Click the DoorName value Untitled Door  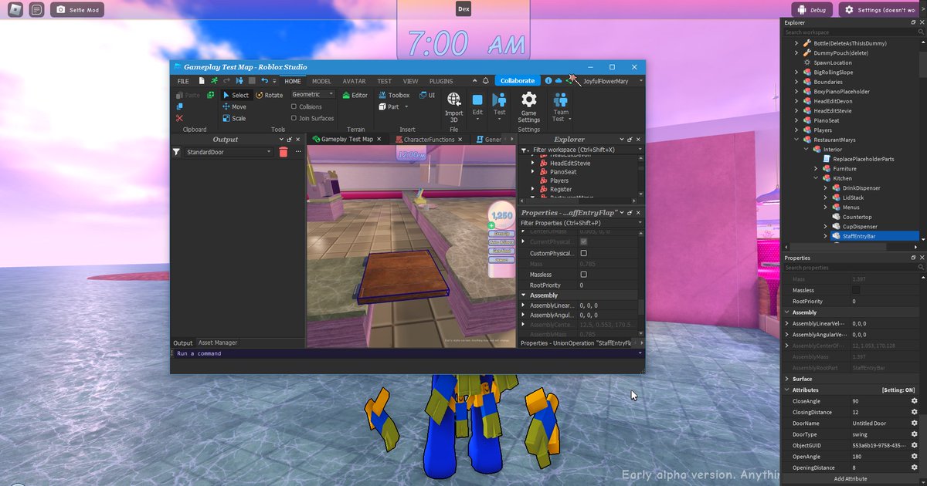869,424
